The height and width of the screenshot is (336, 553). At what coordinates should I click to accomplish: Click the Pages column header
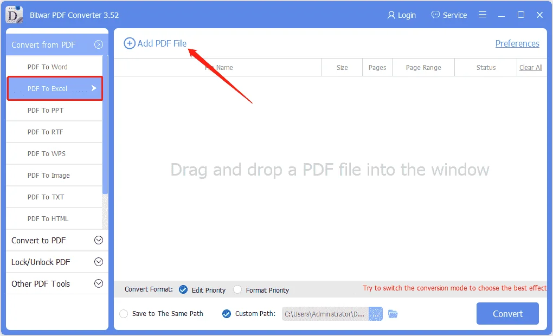tap(377, 67)
